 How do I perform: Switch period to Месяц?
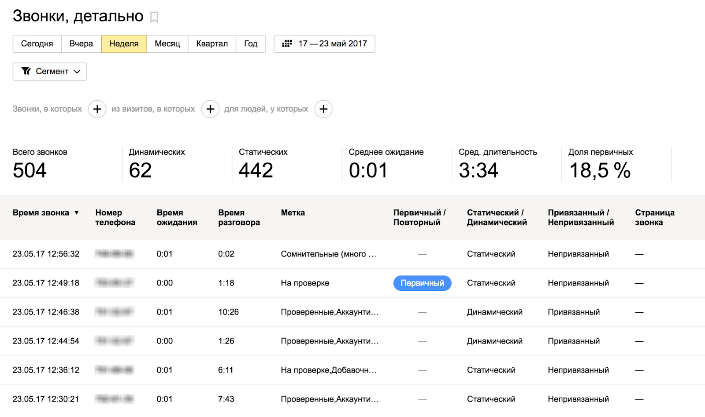167,44
